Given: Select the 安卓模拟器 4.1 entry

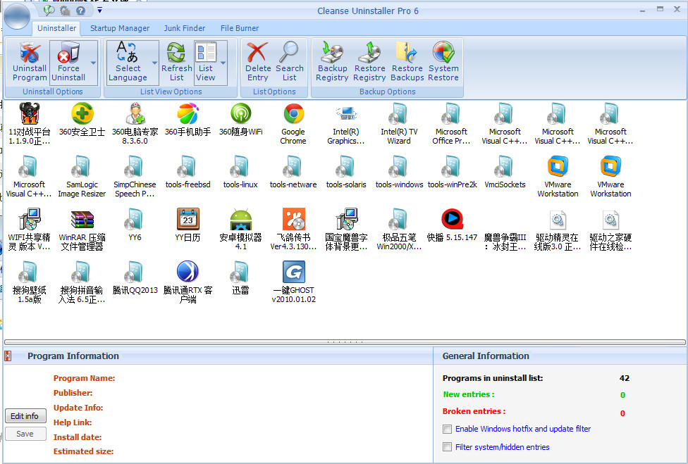Looking at the screenshot, I should click(x=240, y=230).
